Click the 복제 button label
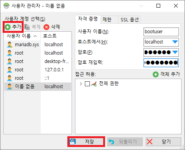185x150 pixels. pyautogui.click(x=36, y=27)
